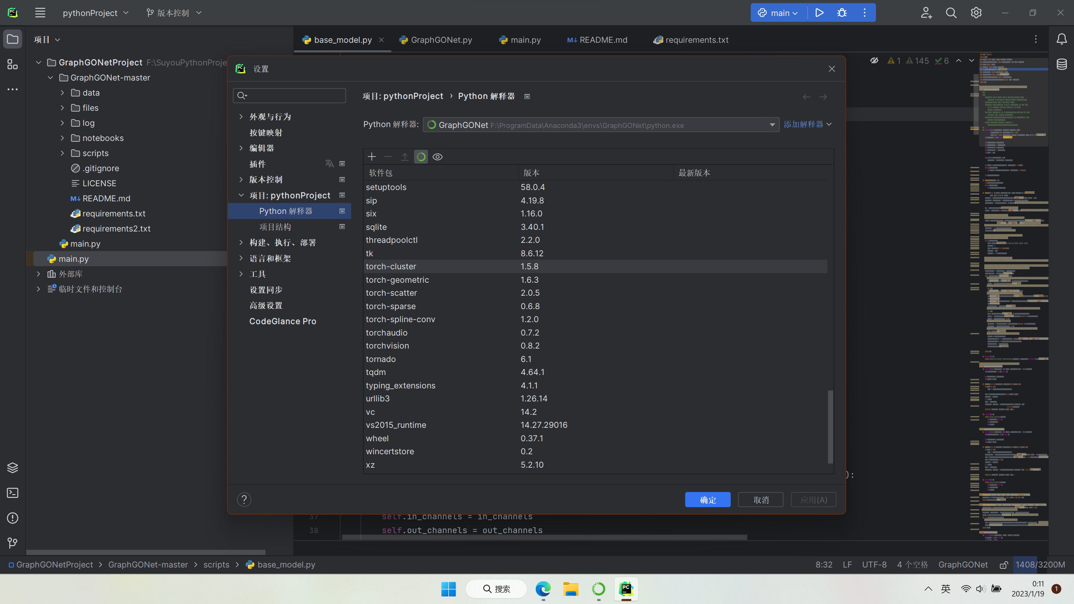Toggle the Conda package manager mode
This screenshot has height=604, width=1074.
(x=421, y=156)
